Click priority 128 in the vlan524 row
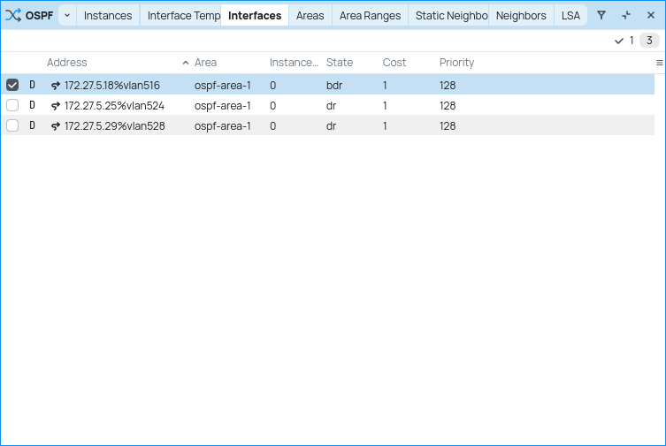Image resolution: width=666 pixels, height=446 pixels. pos(448,106)
